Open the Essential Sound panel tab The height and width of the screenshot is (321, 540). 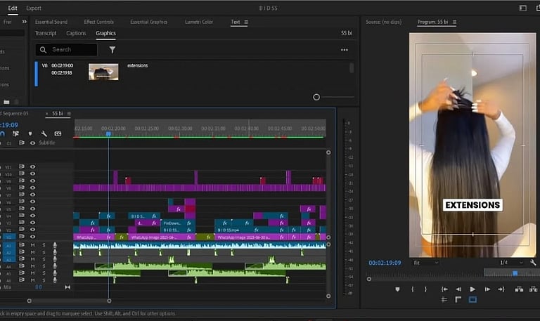(x=51, y=22)
